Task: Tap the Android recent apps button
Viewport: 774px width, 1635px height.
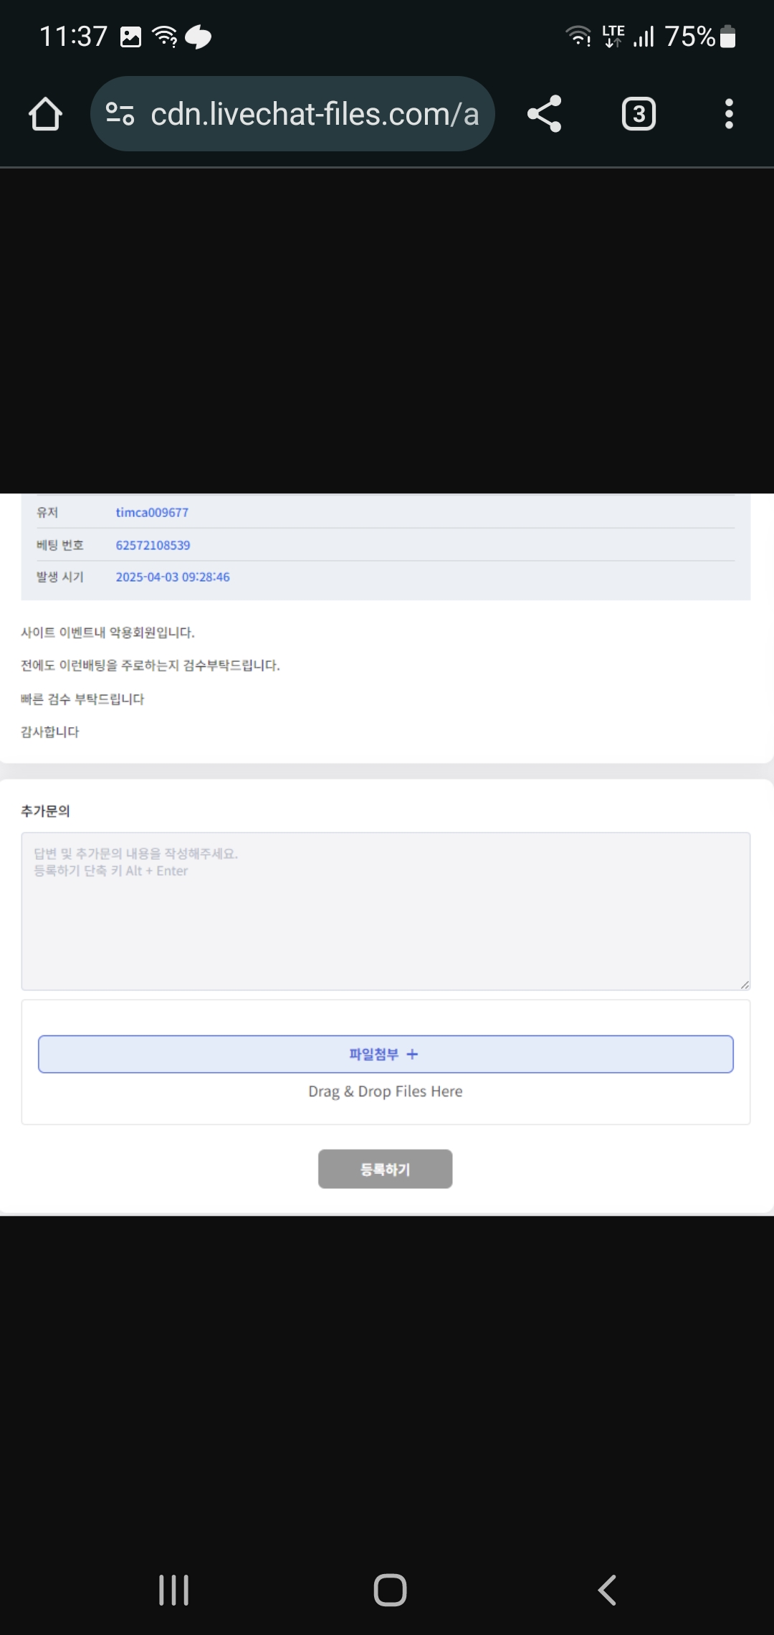Action: click(x=173, y=1590)
